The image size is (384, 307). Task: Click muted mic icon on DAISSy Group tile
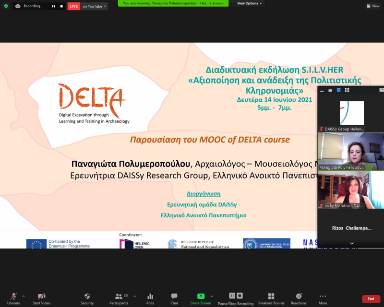(321, 129)
